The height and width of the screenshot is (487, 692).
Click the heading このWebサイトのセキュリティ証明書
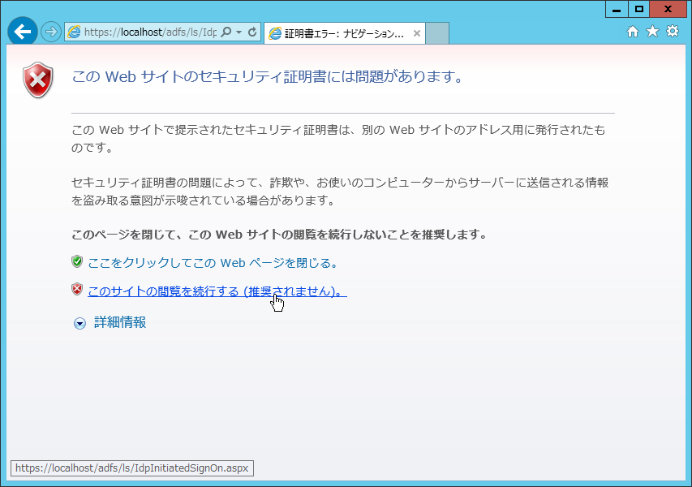click(x=268, y=77)
